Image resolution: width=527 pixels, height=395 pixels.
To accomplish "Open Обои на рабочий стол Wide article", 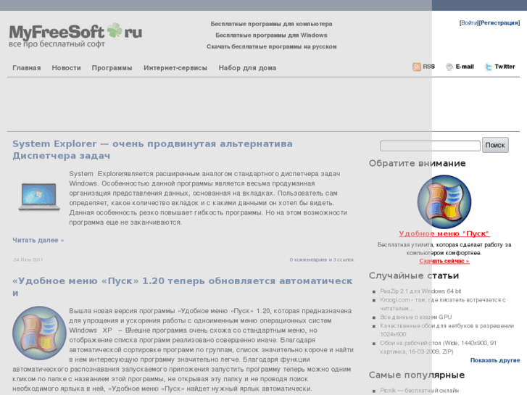I will click(x=438, y=347).
